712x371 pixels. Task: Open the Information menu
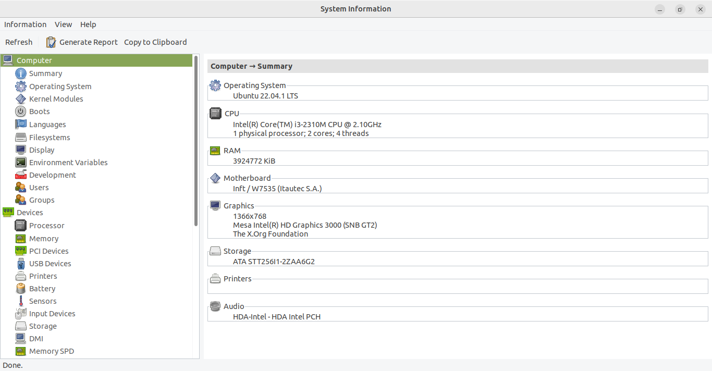25,24
